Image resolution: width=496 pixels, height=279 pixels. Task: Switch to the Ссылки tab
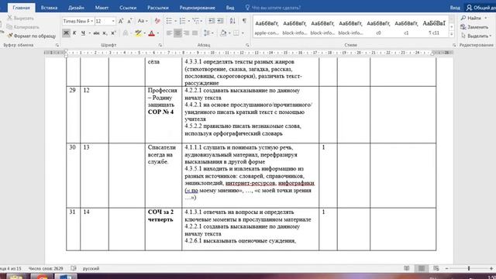[x=128, y=8]
